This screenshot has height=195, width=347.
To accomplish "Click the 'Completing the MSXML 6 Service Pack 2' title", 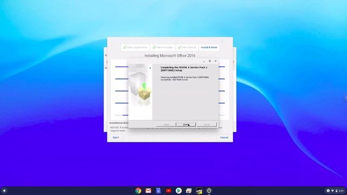I will tap(184, 69).
